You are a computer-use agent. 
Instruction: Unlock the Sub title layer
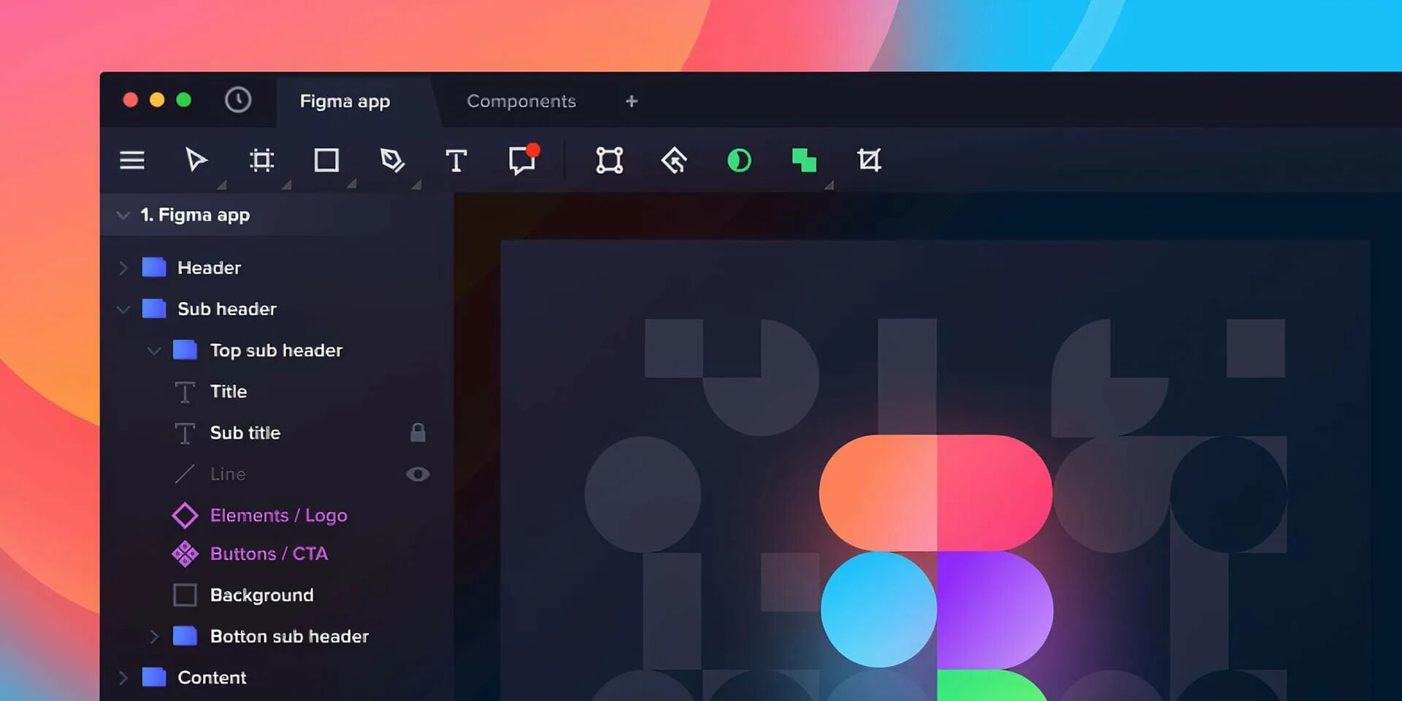click(x=418, y=432)
